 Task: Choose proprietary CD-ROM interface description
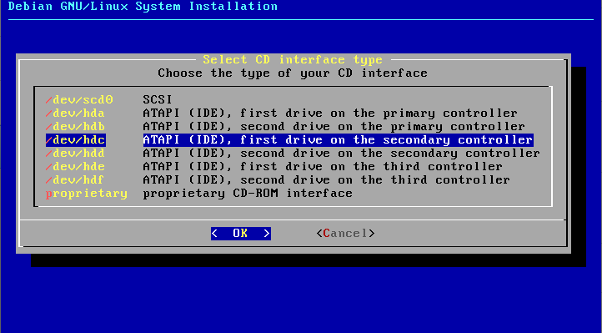(248, 194)
